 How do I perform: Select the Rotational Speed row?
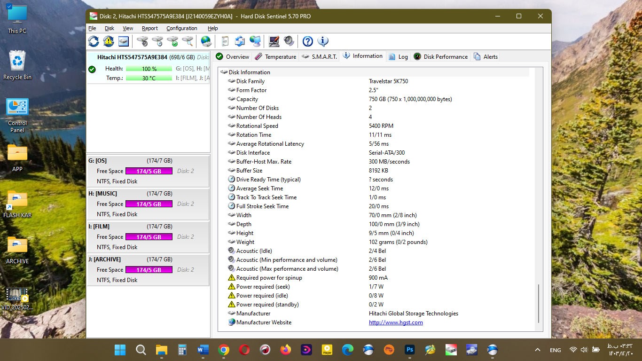[377, 126]
